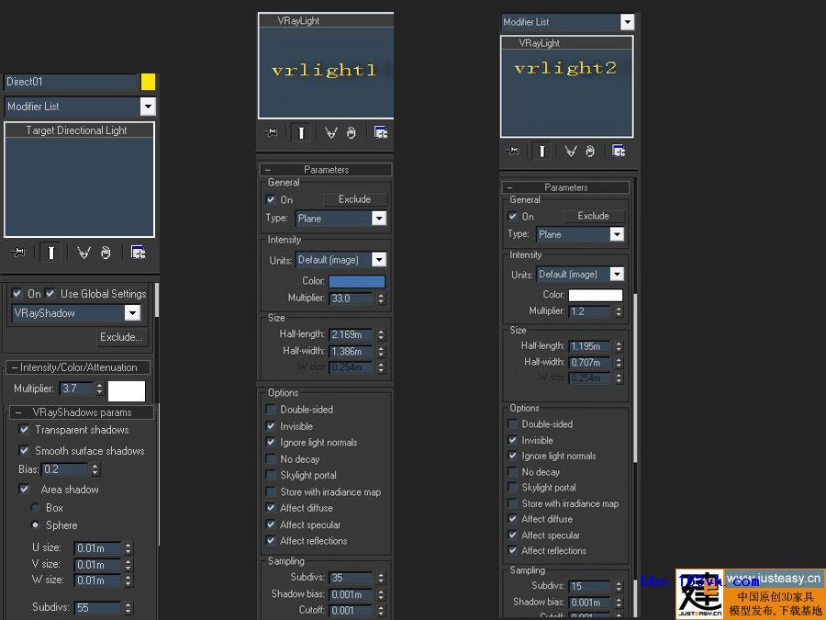
Task: Open vrlight1 Type Plane dropdown
Action: [x=379, y=219]
